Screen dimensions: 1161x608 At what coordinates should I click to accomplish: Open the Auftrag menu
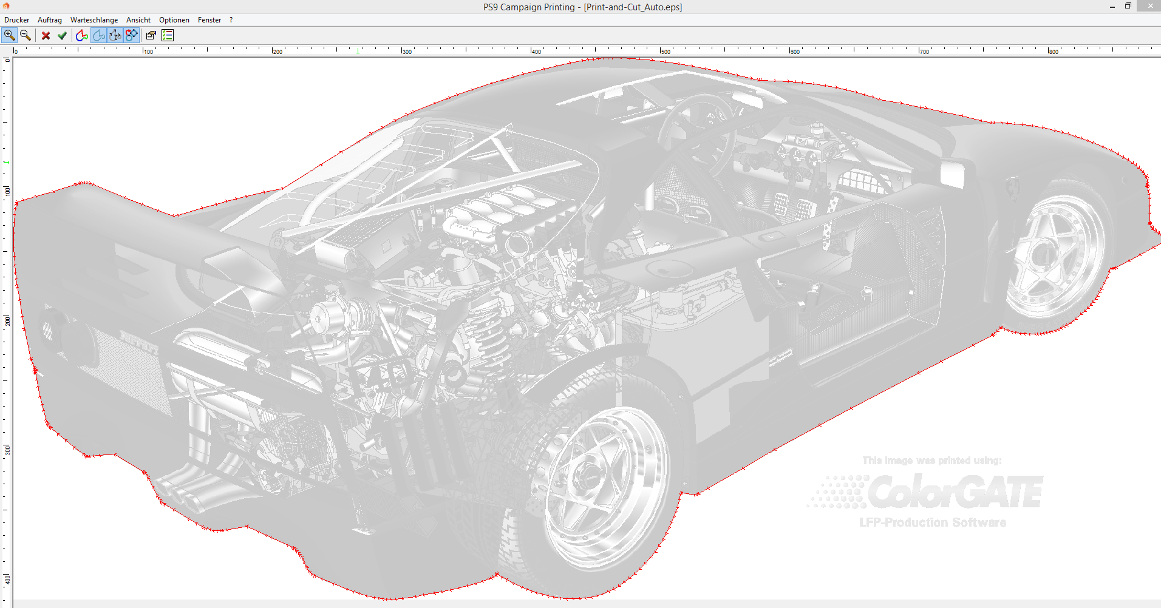pyautogui.click(x=50, y=20)
